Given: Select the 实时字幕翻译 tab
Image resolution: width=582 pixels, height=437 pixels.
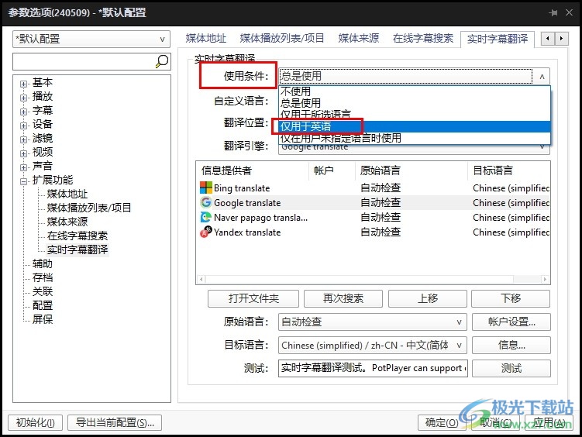Looking at the screenshot, I should coord(498,39).
